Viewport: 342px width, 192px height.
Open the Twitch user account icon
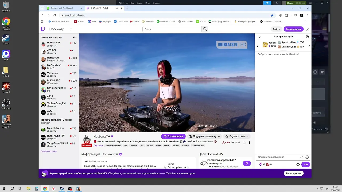coord(308,29)
